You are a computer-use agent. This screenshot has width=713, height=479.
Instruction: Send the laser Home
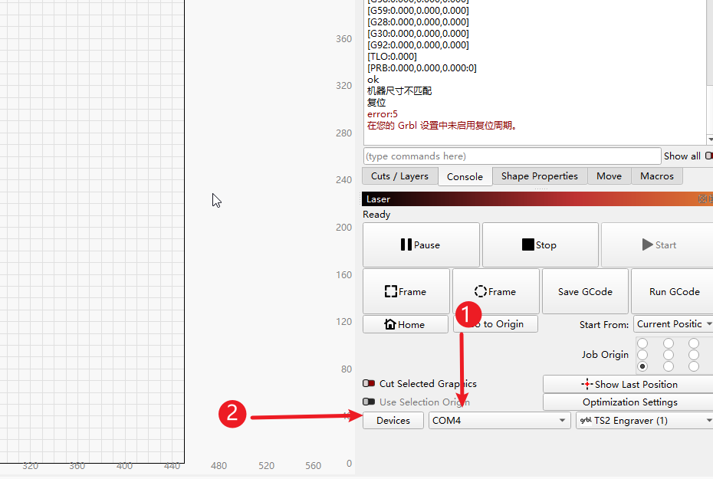405,324
